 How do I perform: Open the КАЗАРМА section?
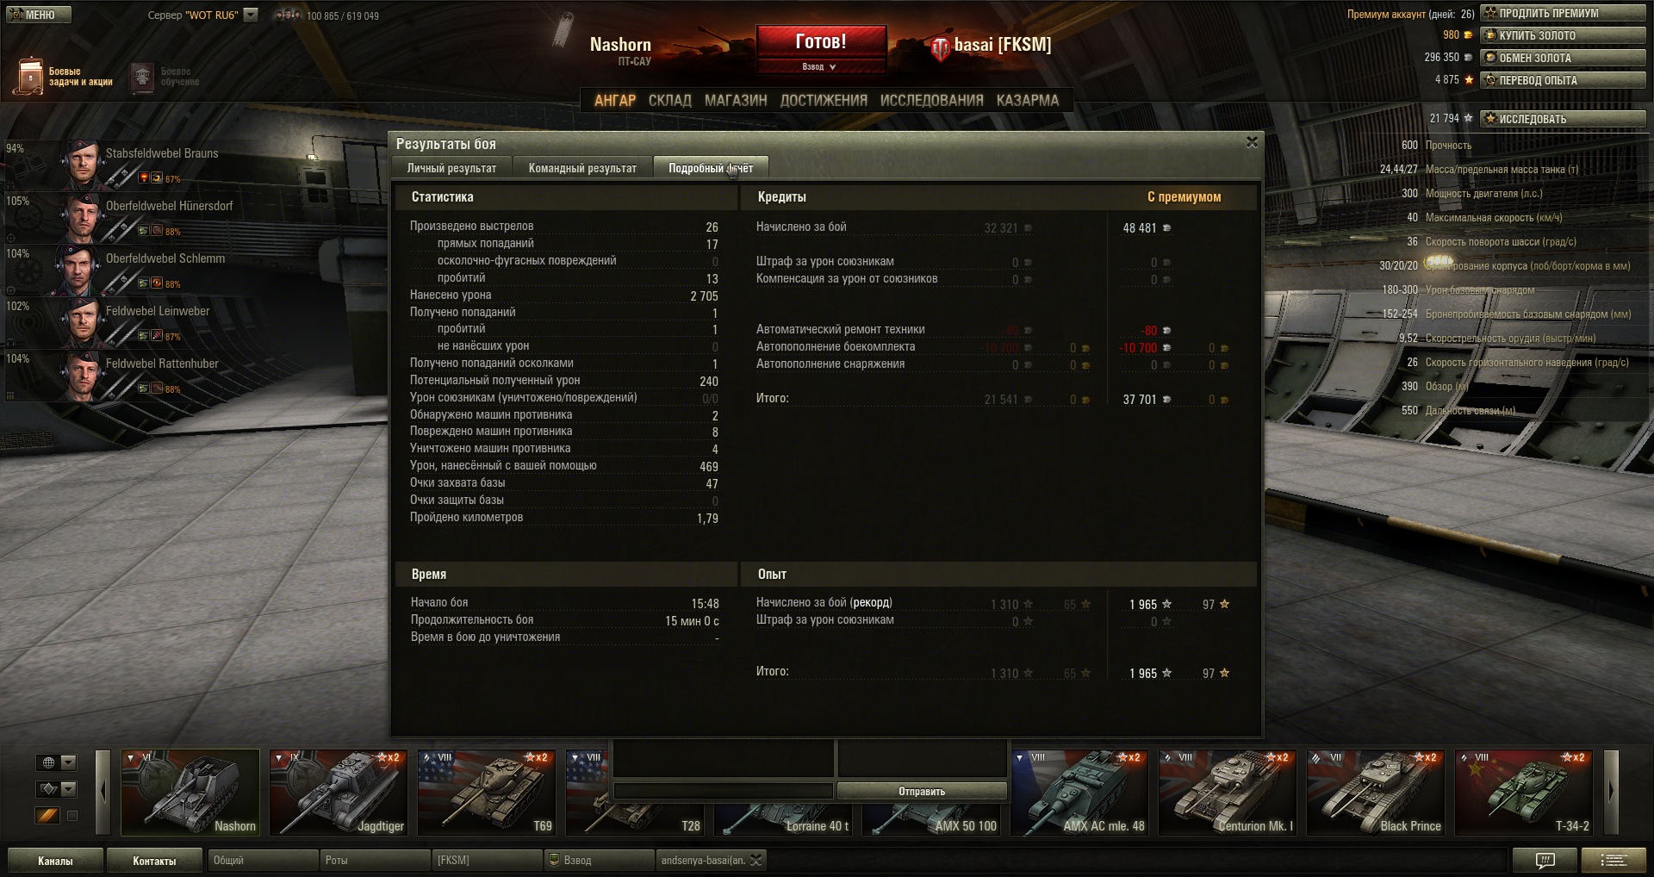pyautogui.click(x=1028, y=100)
